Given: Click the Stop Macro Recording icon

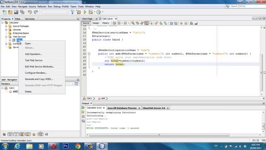Looking at the screenshot, I should pyautogui.click(x=186, y=23).
